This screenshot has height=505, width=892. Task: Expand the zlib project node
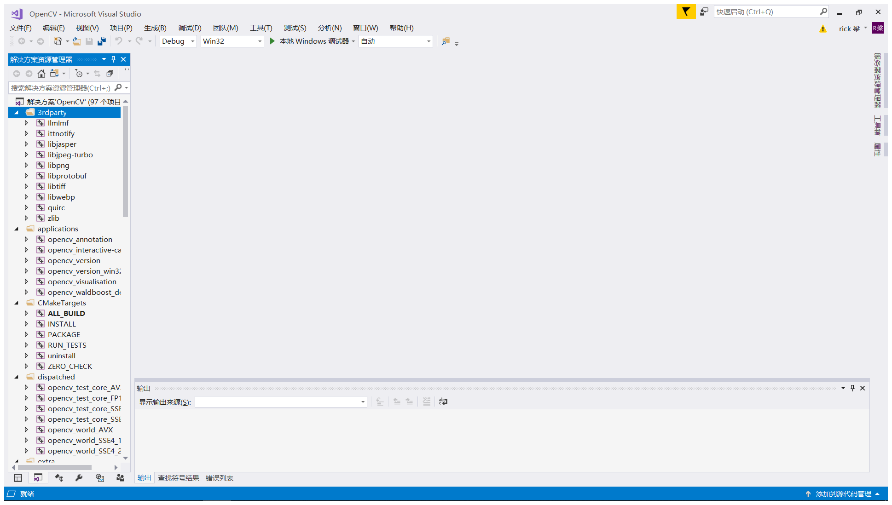(26, 218)
